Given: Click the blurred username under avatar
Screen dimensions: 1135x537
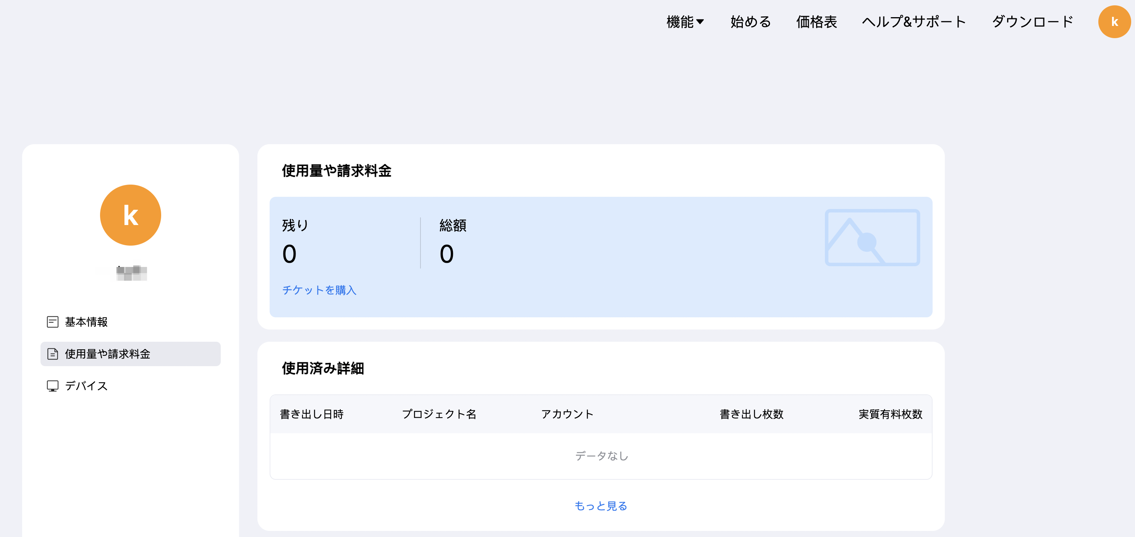Looking at the screenshot, I should tap(131, 273).
